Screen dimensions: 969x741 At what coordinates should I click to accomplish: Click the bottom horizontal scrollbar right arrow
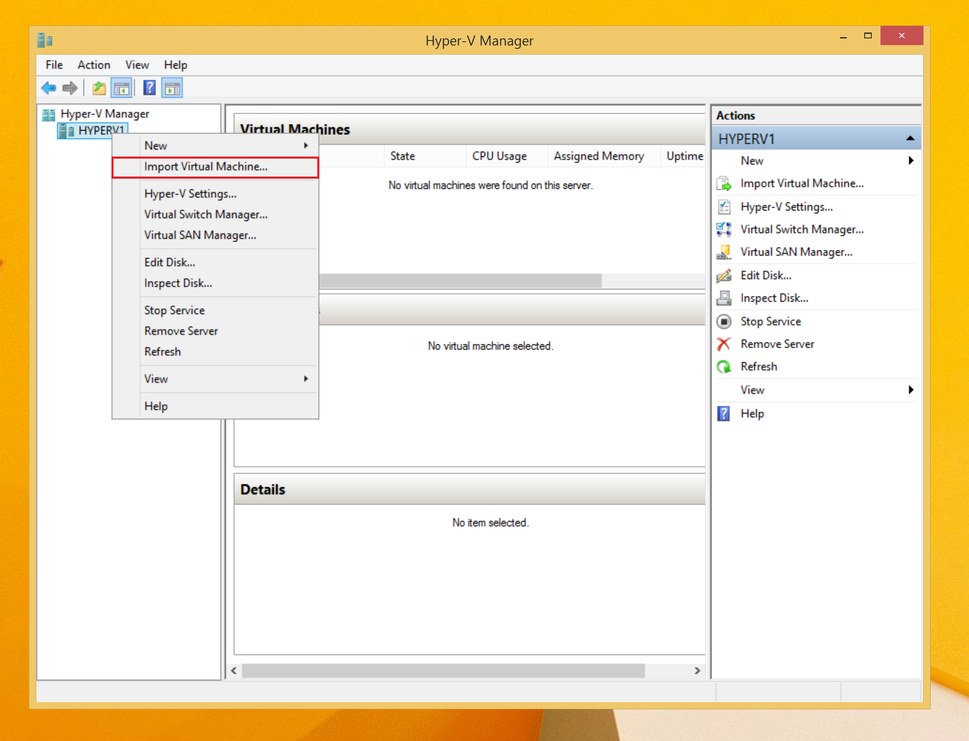click(x=697, y=671)
